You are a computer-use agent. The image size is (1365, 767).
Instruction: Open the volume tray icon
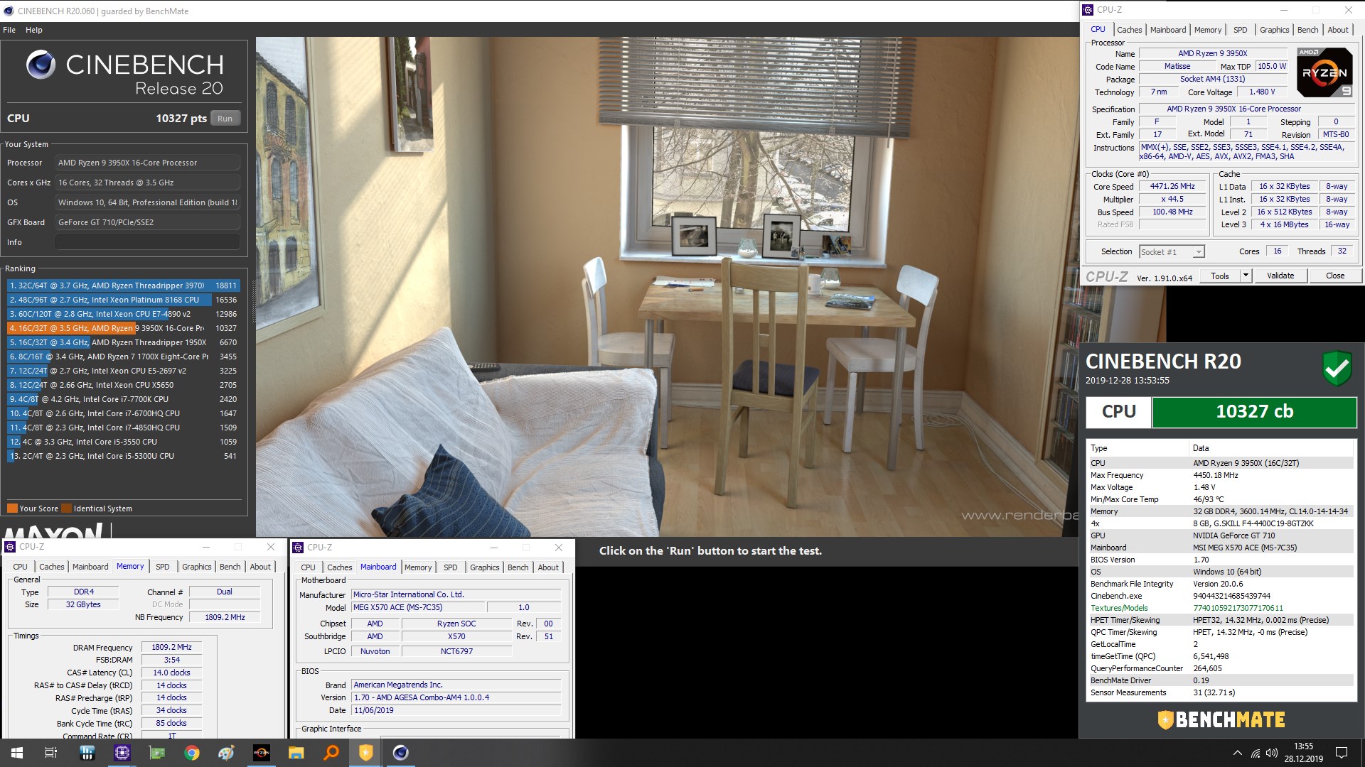(x=1272, y=753)
